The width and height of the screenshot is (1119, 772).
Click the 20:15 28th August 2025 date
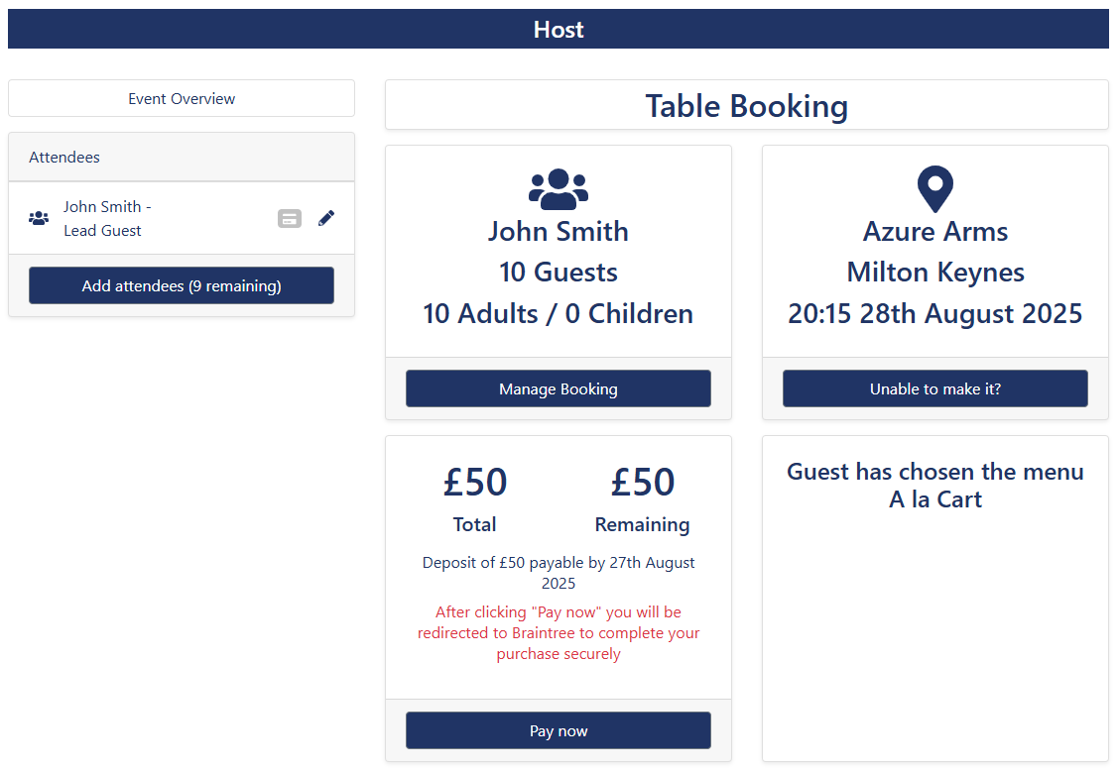point(935,314)
